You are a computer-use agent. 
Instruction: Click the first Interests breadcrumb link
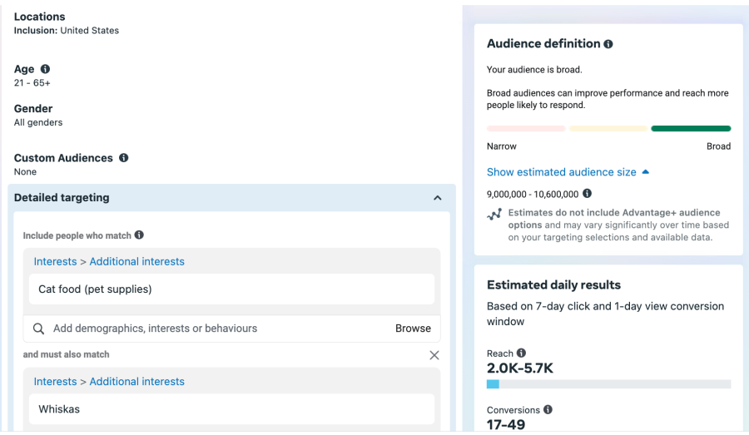(x=55, y=261)
